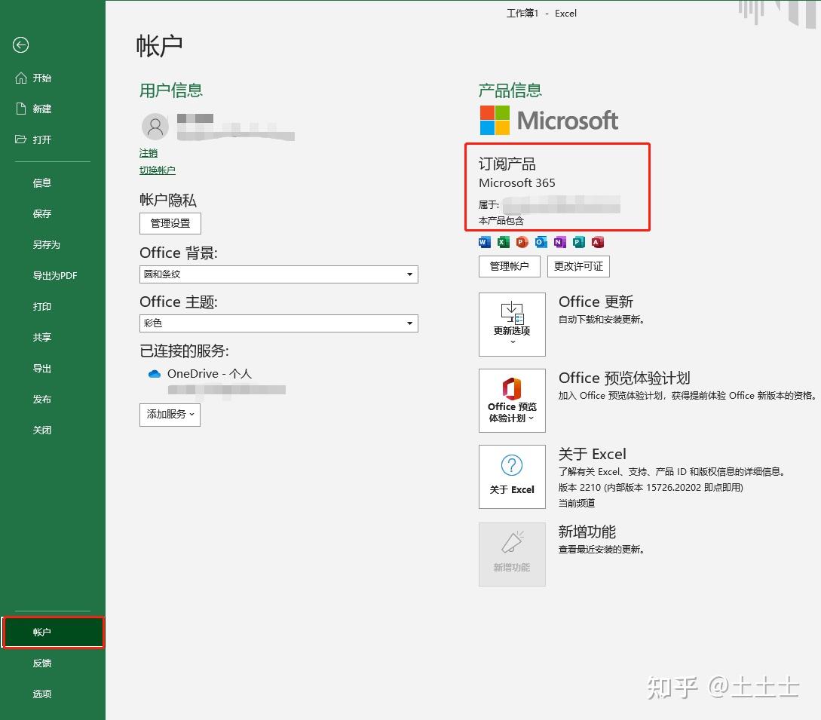Screen dimensions: 821x720
Task: Open the Office 主题 dropdown
Action: click(x=278, y=323)
